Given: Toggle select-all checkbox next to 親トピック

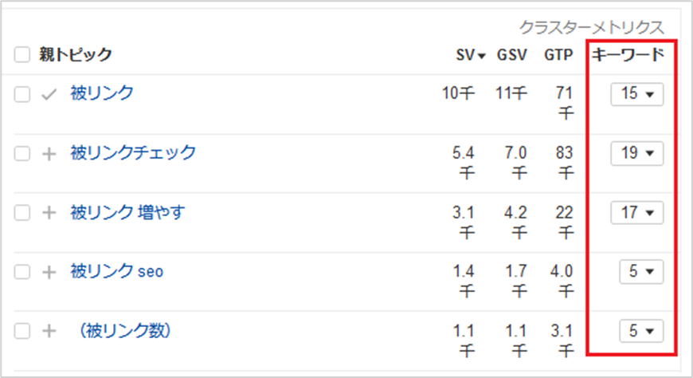Looking at the screenshot, I should (22, 55).
